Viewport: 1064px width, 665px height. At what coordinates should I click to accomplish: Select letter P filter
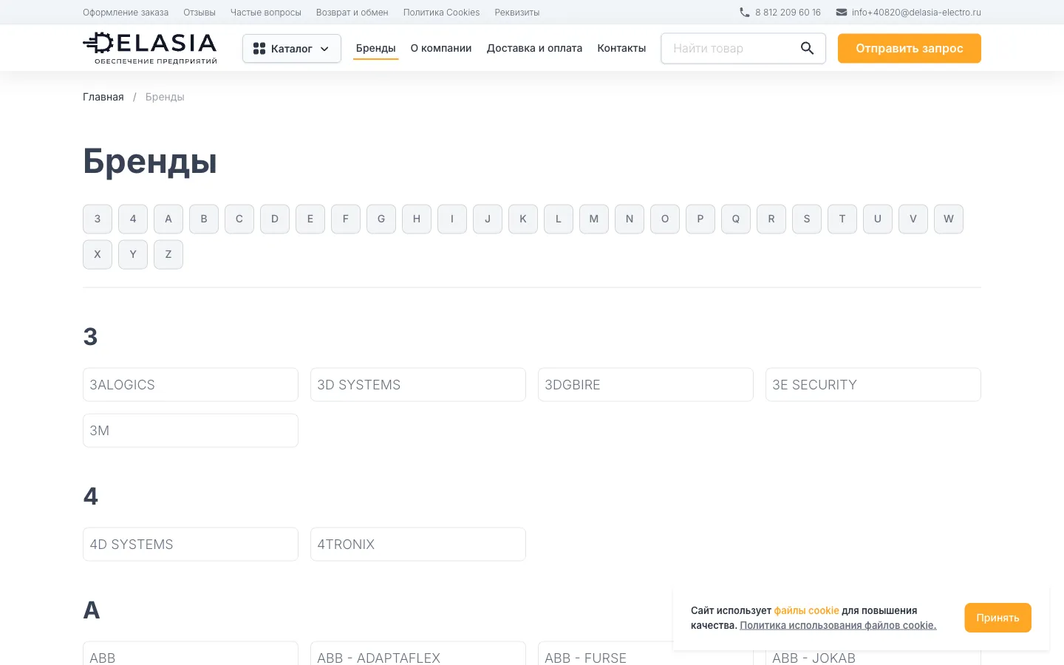(x=700, y=219)
